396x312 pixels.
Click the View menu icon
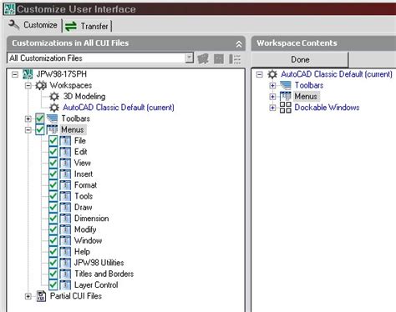click(65, 163)
